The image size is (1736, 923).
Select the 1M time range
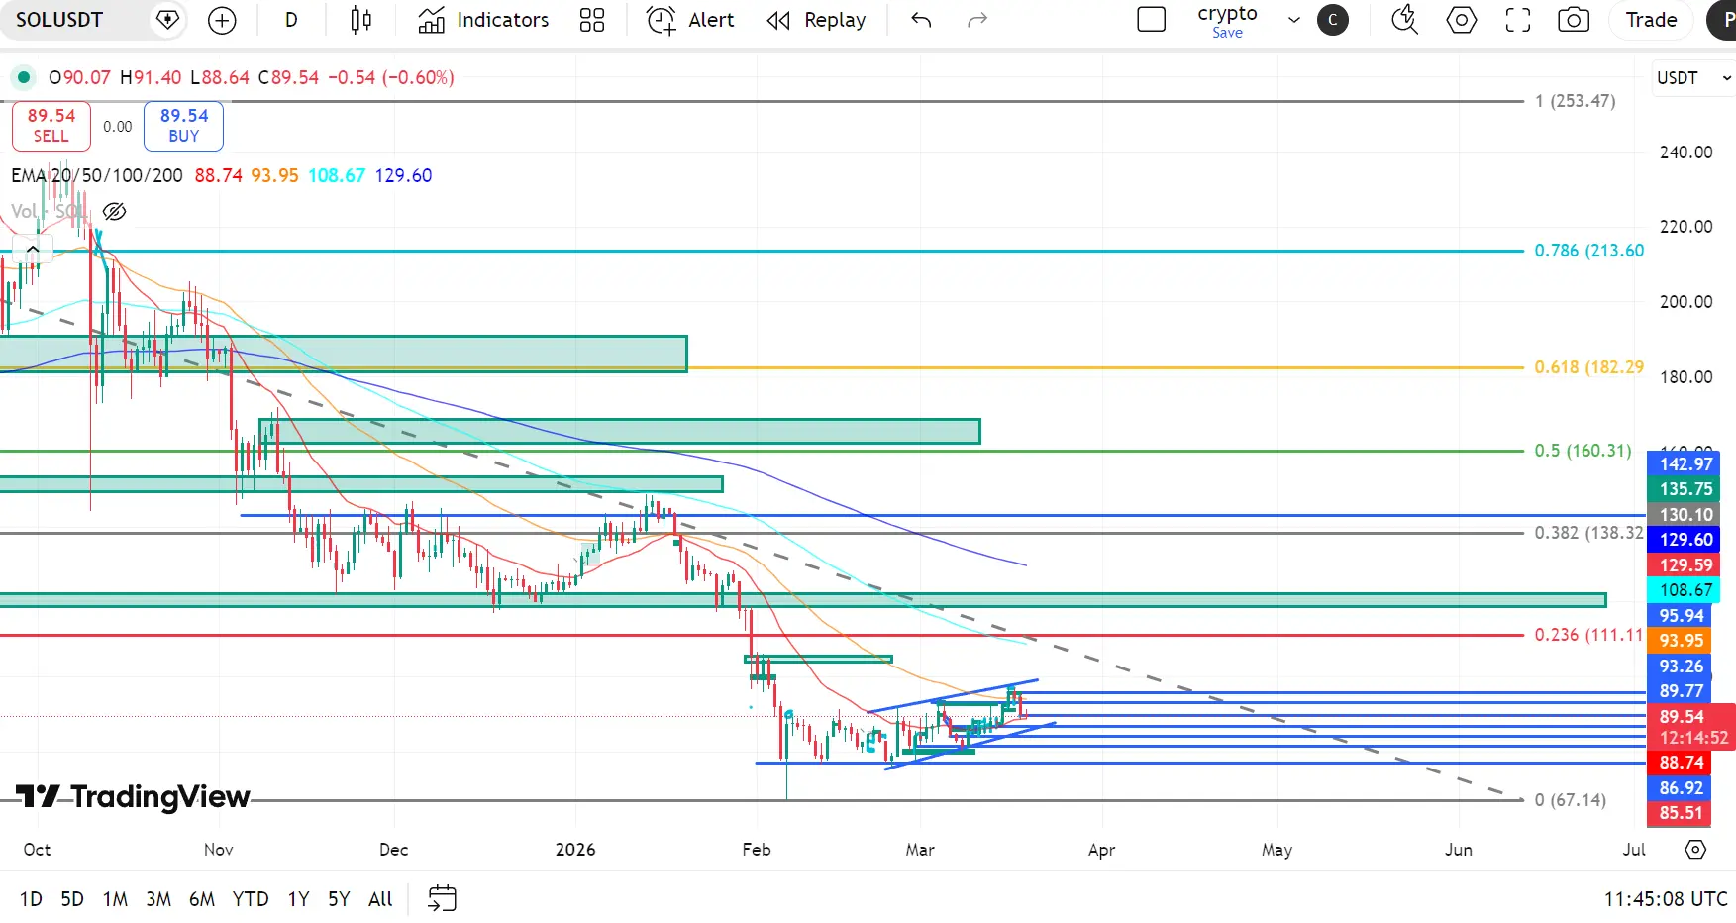click(115, 899)
